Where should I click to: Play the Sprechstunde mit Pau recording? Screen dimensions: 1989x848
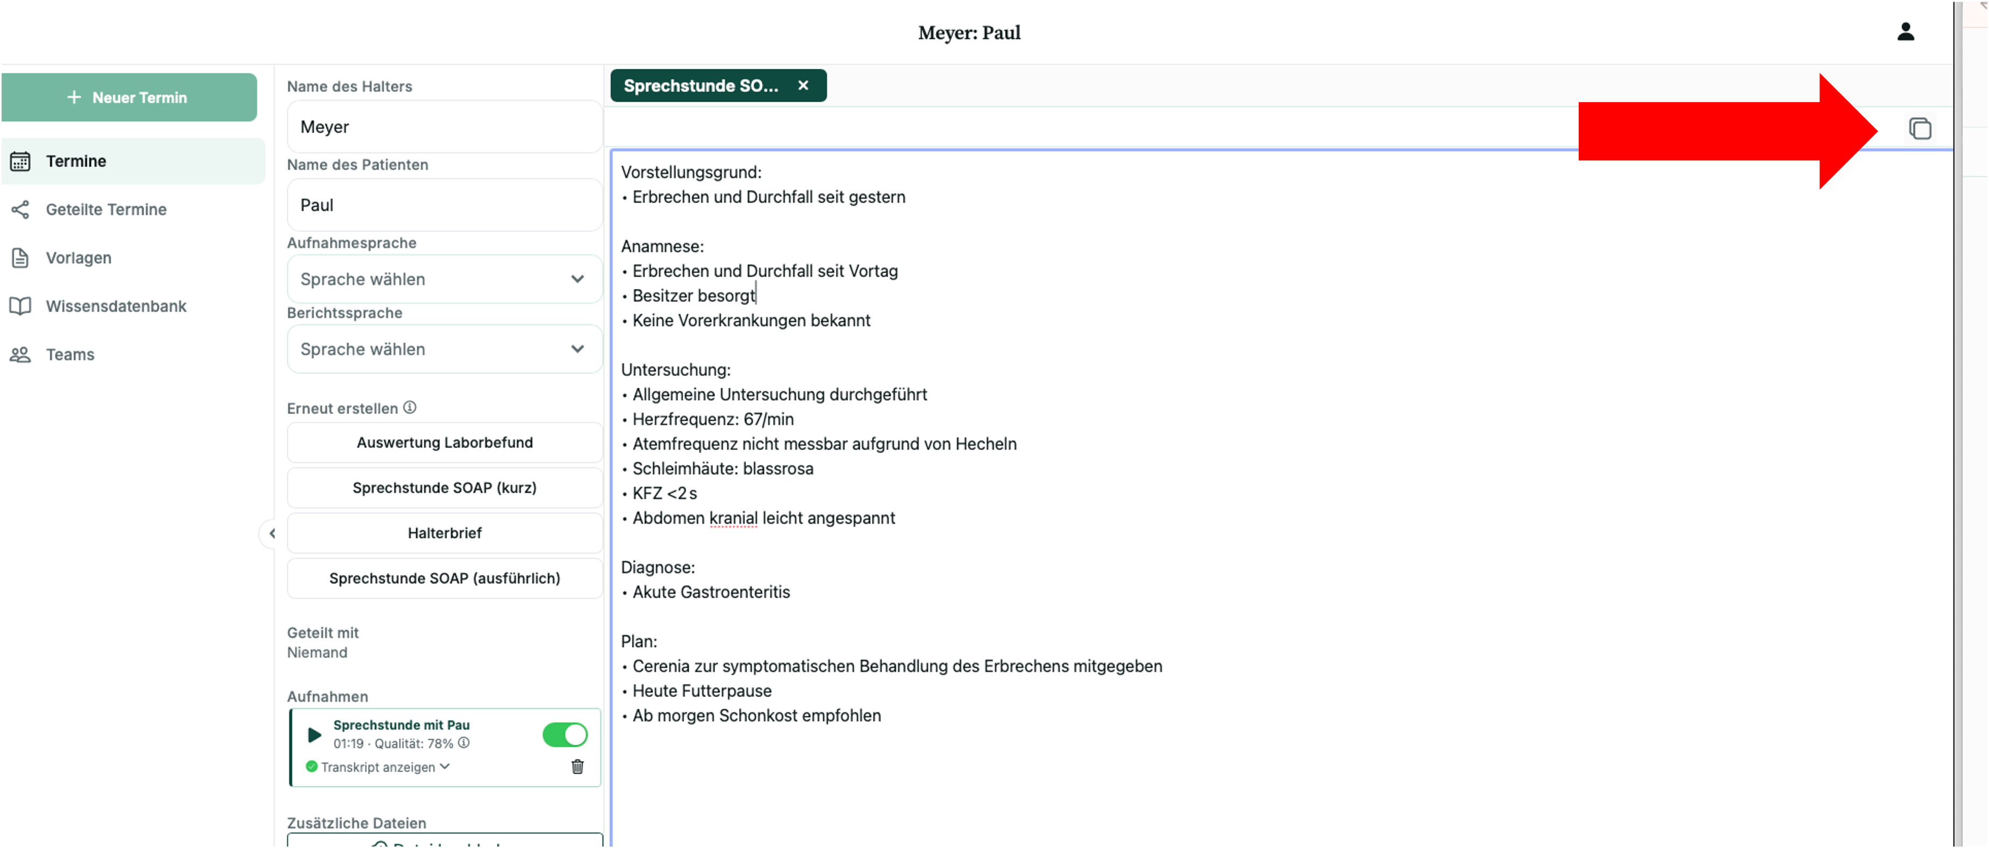[313, 734]
